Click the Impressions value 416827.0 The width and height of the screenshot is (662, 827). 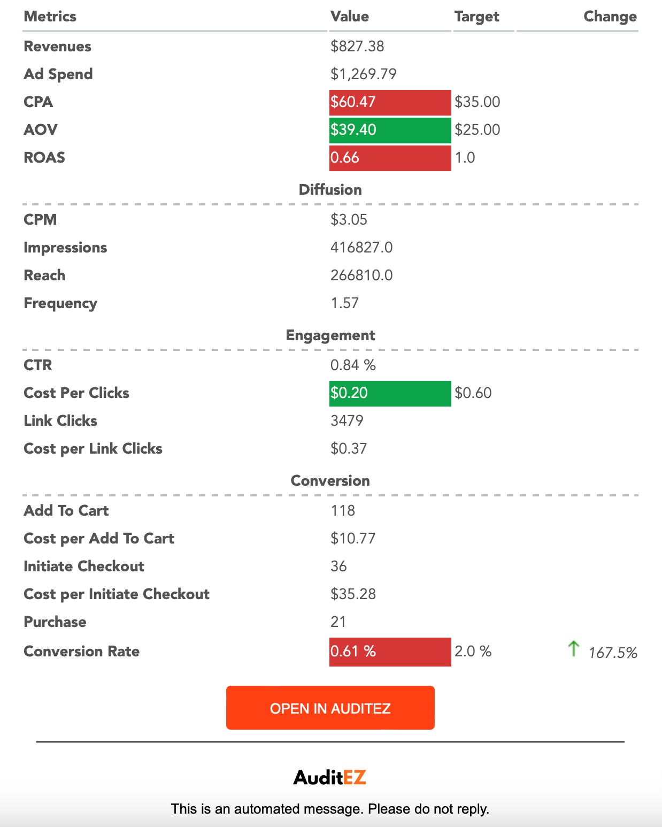click(361, 247)
